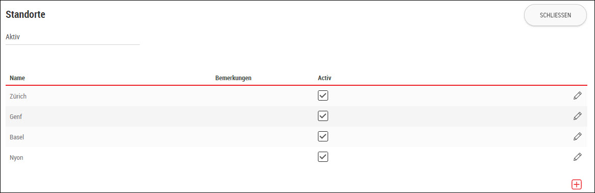Open the Aktiv filter dropdown
The width and height of the screenshot is (595, 193).
pyautogui.click(x=72, y=38)
